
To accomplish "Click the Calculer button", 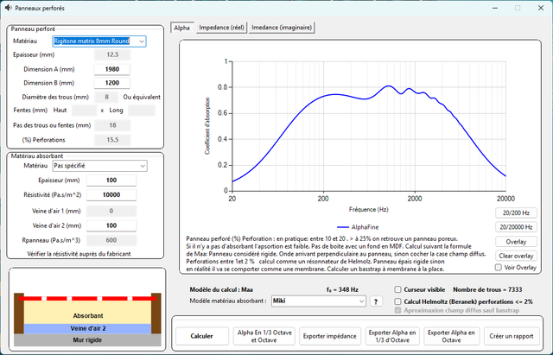I will point(201,336).
